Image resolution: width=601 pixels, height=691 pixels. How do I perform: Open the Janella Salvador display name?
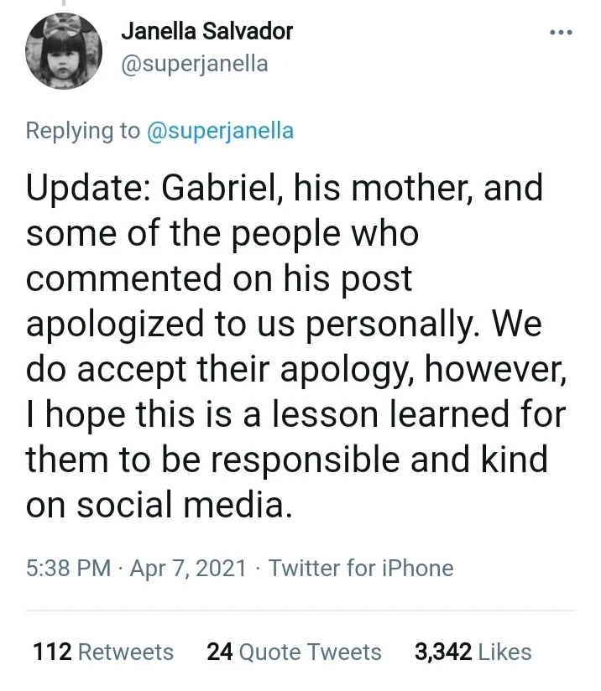click(x=206, y=32)
